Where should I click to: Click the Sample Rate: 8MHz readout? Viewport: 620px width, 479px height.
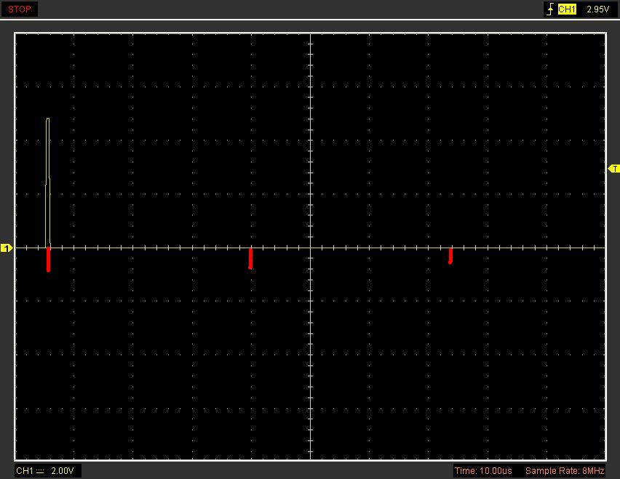click(x=565, y=471)
